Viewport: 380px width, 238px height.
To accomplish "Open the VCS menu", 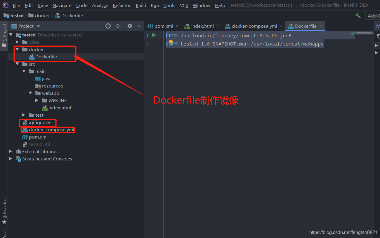I will [x=184, y=5].
